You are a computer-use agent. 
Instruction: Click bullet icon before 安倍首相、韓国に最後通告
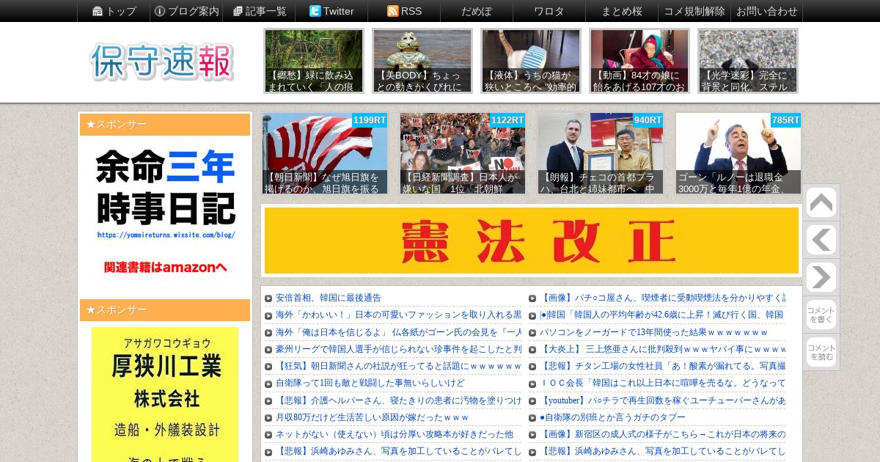[268, 298]
